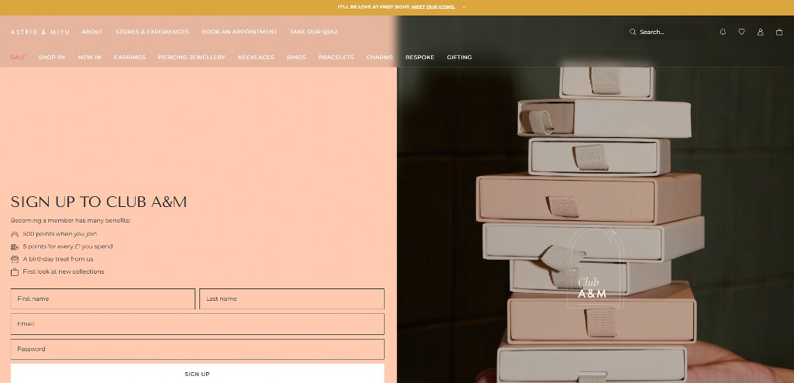Viewport: 794px width, 383px height.
Task: Expand the announcement banner chevron
Action: click(x=464, y=7)
